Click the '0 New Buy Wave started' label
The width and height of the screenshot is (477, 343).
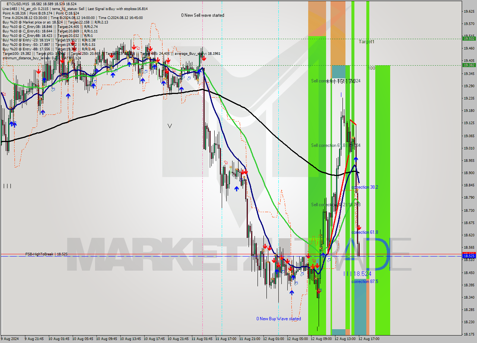279,319
